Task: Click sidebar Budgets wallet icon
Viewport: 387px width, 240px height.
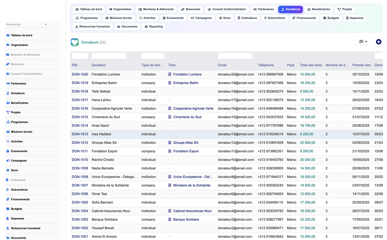Action: click(8, 209)
